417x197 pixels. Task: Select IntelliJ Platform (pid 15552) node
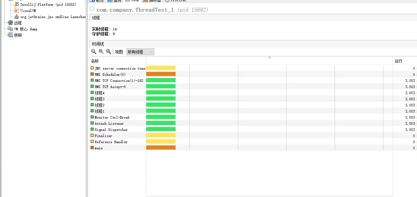tap(48, 5)
